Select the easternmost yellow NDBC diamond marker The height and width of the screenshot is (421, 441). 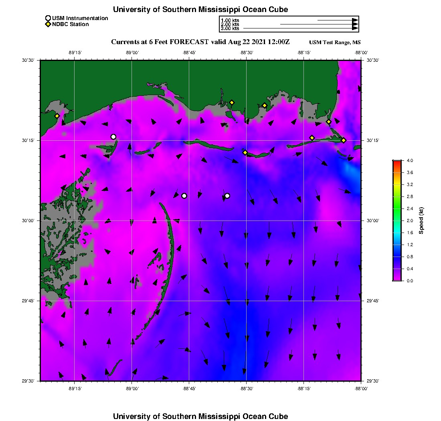[x=344, y=140]
